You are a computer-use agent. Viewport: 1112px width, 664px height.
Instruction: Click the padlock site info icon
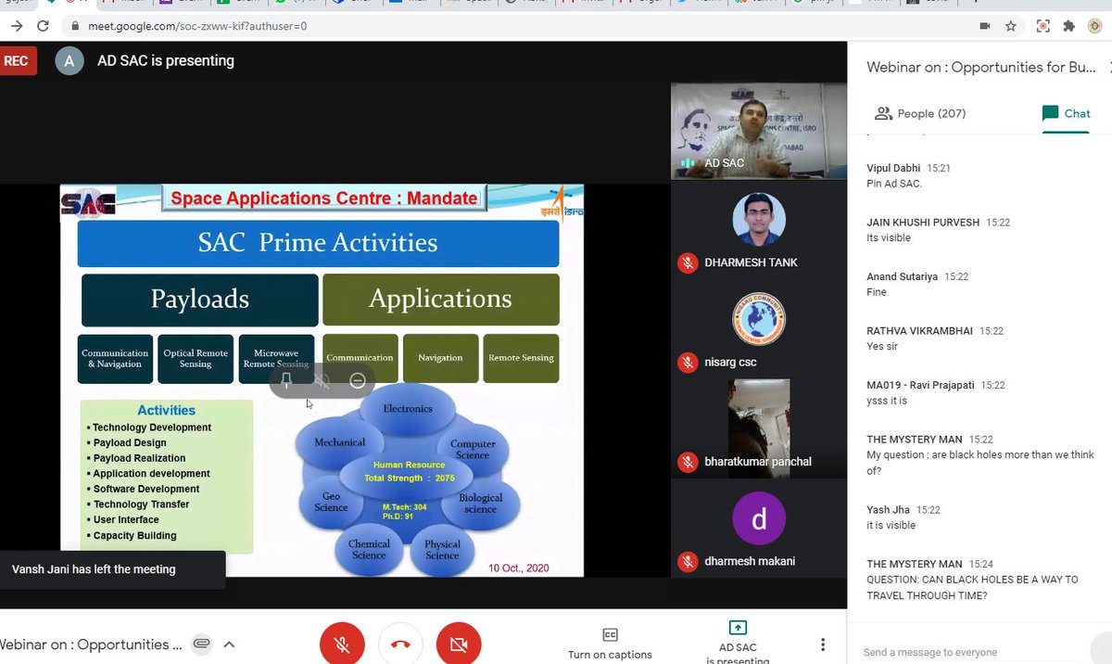(76, 26)
